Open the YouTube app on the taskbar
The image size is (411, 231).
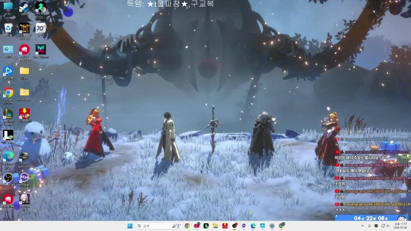tap(197, 226)
